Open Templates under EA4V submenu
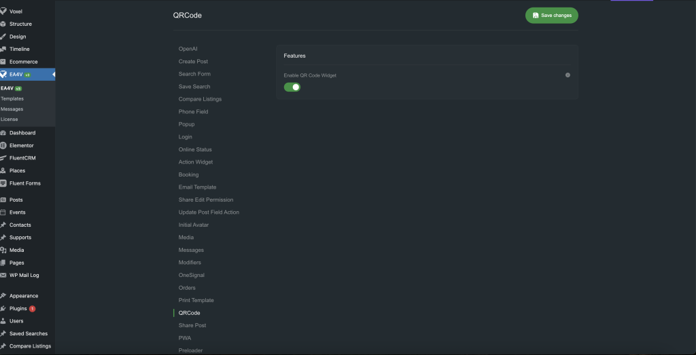 click(x=12, y=98)
